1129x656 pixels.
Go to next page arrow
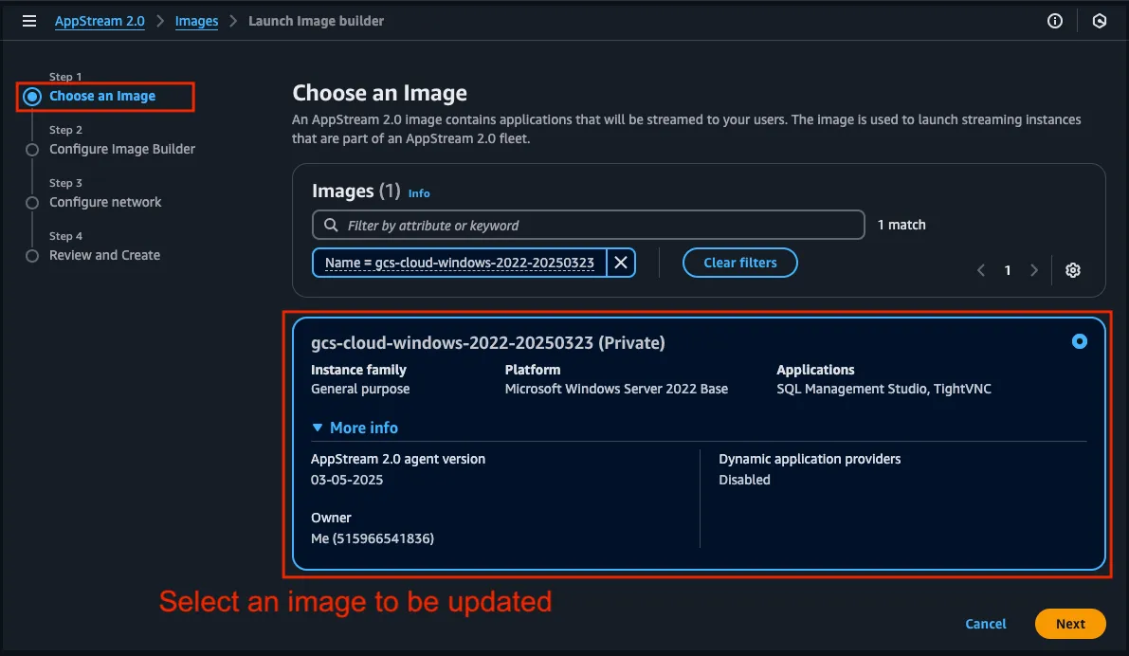tap(1034, 270)
